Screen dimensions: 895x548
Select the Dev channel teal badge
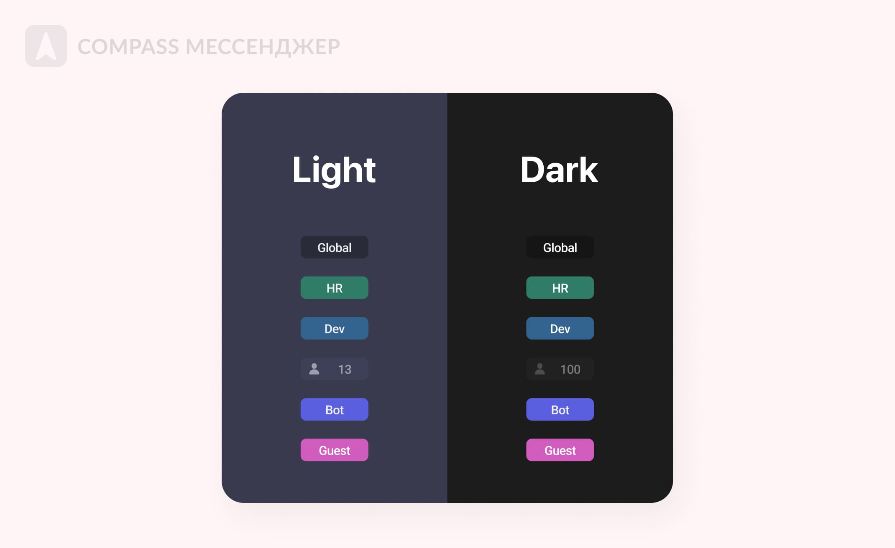pyautogui.click(x=333, y=328)
